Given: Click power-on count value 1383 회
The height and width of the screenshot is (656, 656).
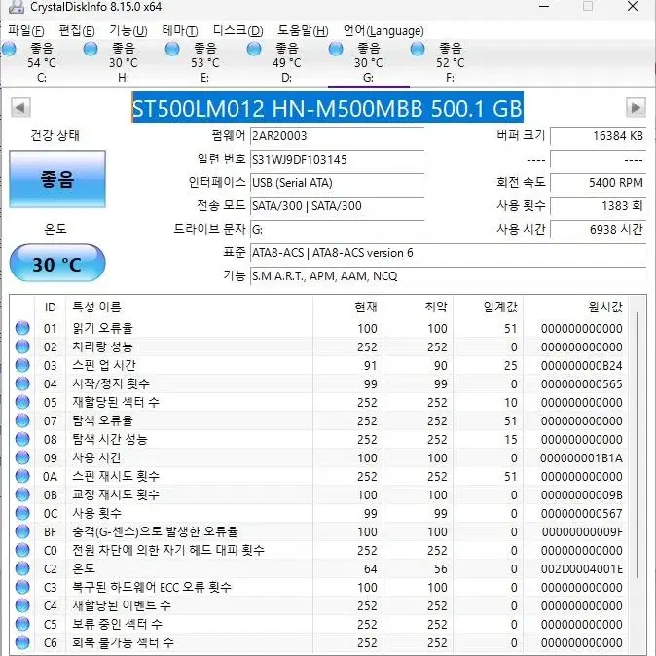Looking at the screenshot, I should (599, 205).
